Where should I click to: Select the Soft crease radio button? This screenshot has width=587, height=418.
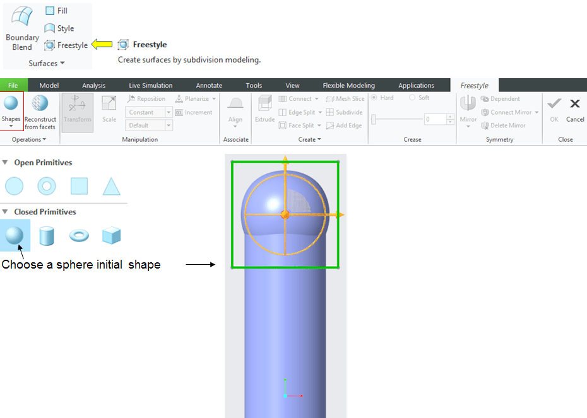(x=412, y=98)
